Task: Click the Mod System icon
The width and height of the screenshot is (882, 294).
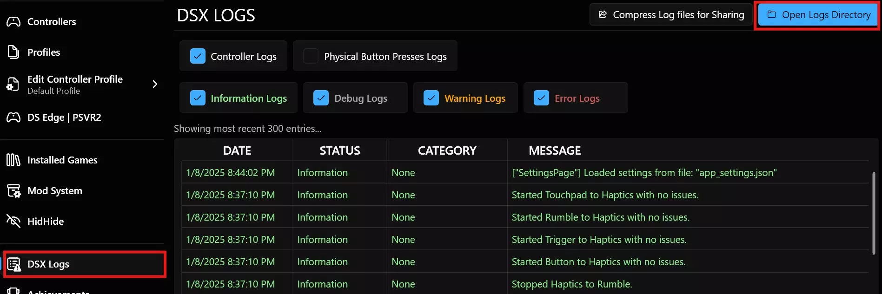Action: tap(13, 191)
